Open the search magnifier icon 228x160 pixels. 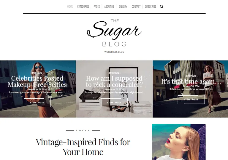coord(161,7)
